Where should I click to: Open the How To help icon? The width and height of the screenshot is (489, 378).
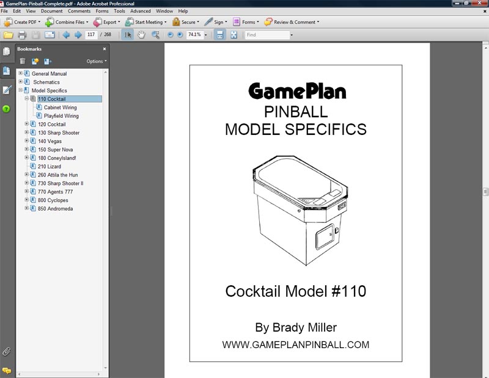click(6, 109)
